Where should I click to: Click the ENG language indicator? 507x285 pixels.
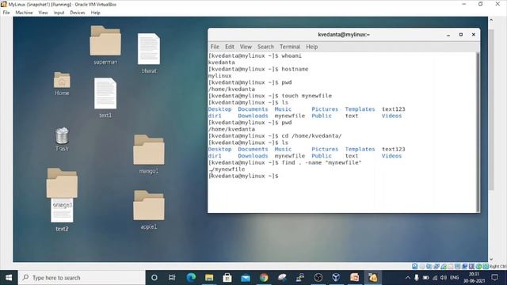click(x=454, y=278)
